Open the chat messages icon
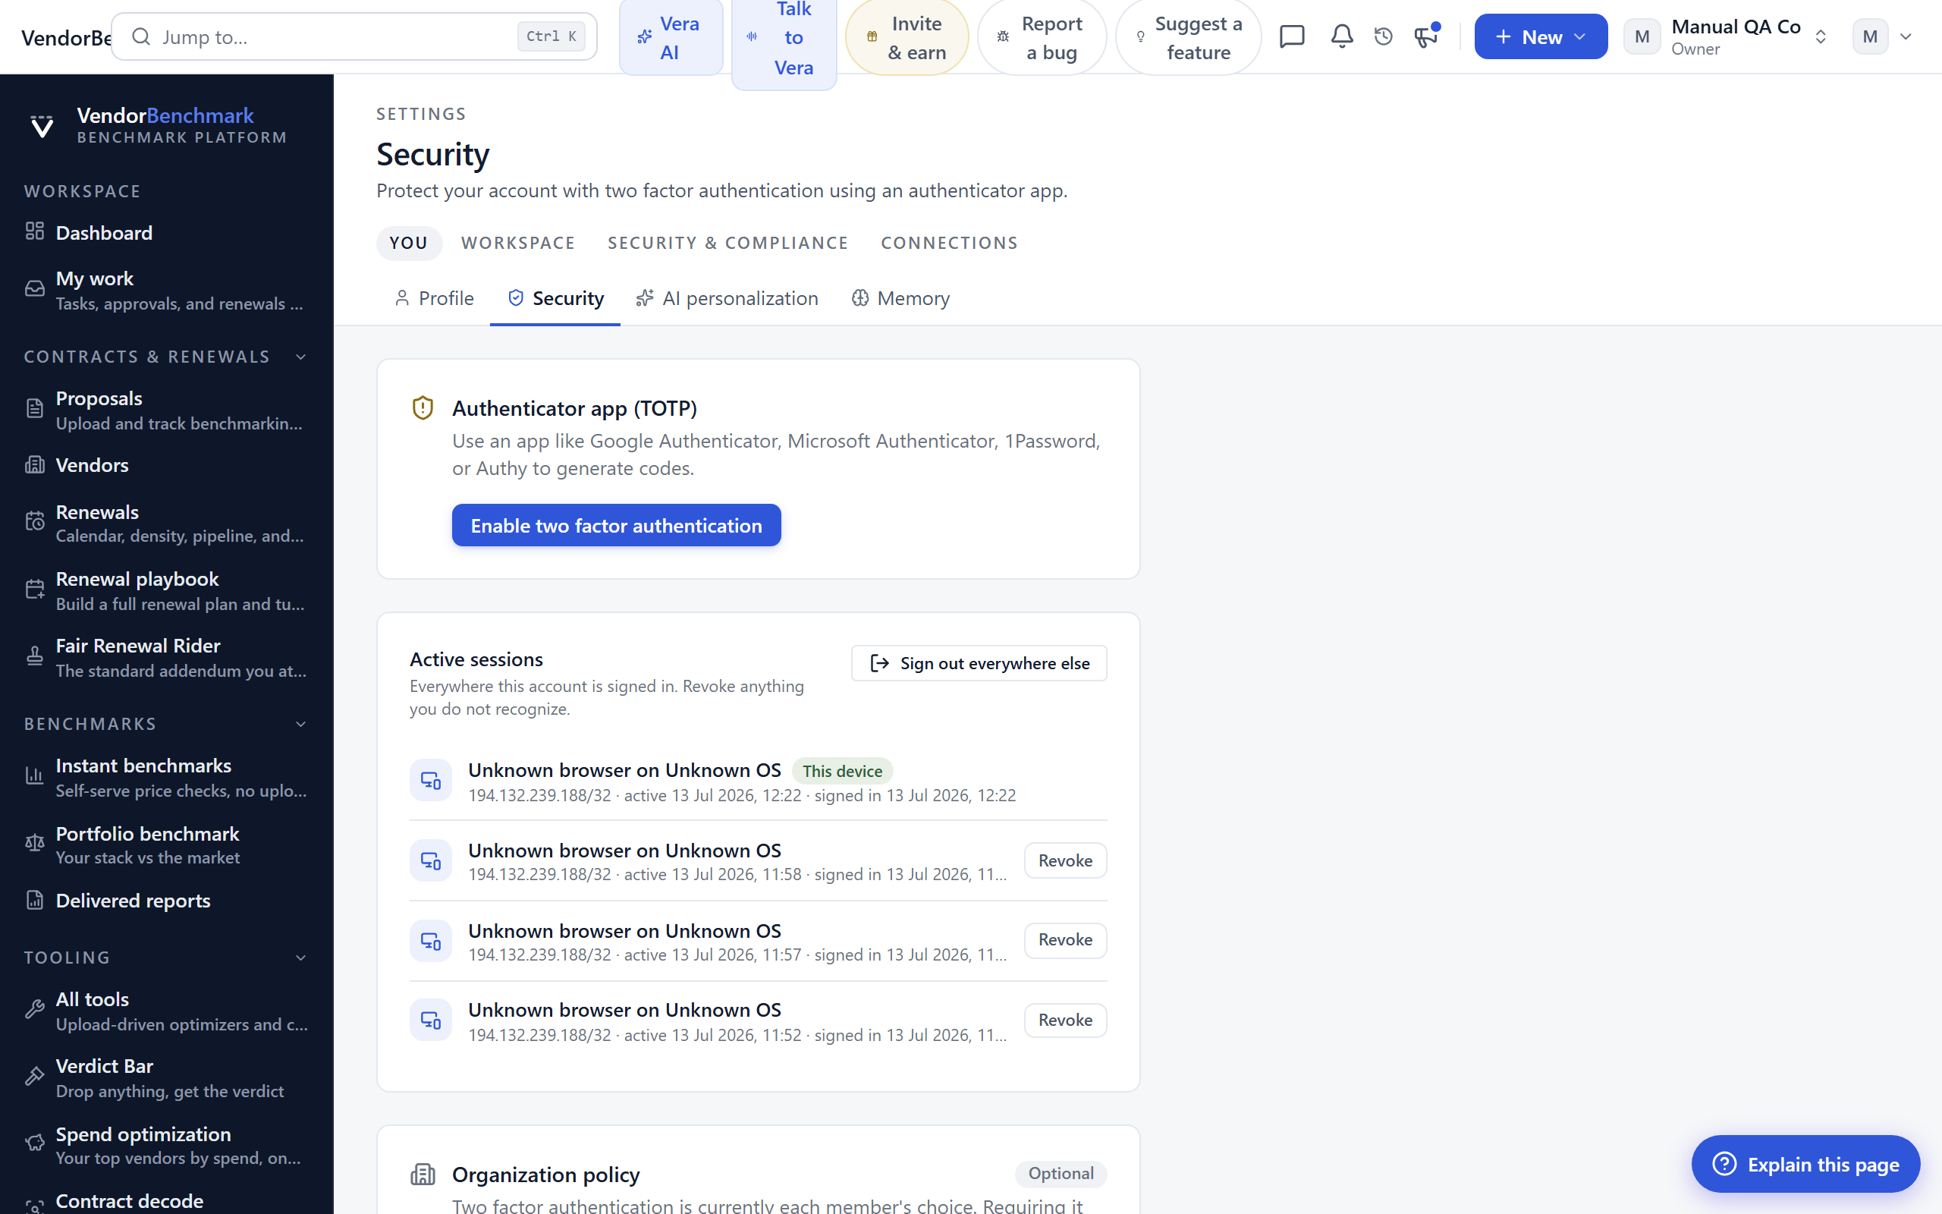This screenshot has height=1214, width=1942. (1291, 36)
